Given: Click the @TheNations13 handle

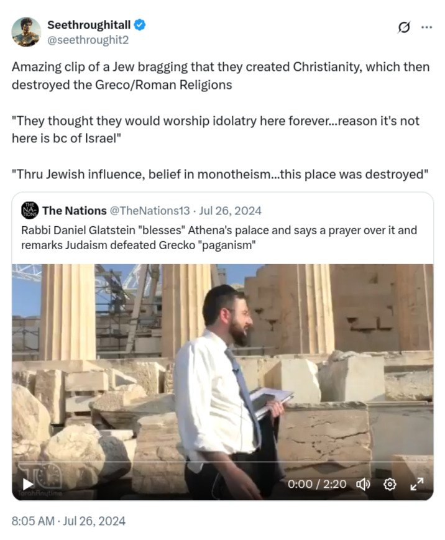Looking at the screenshot, I should coord(150,211).
